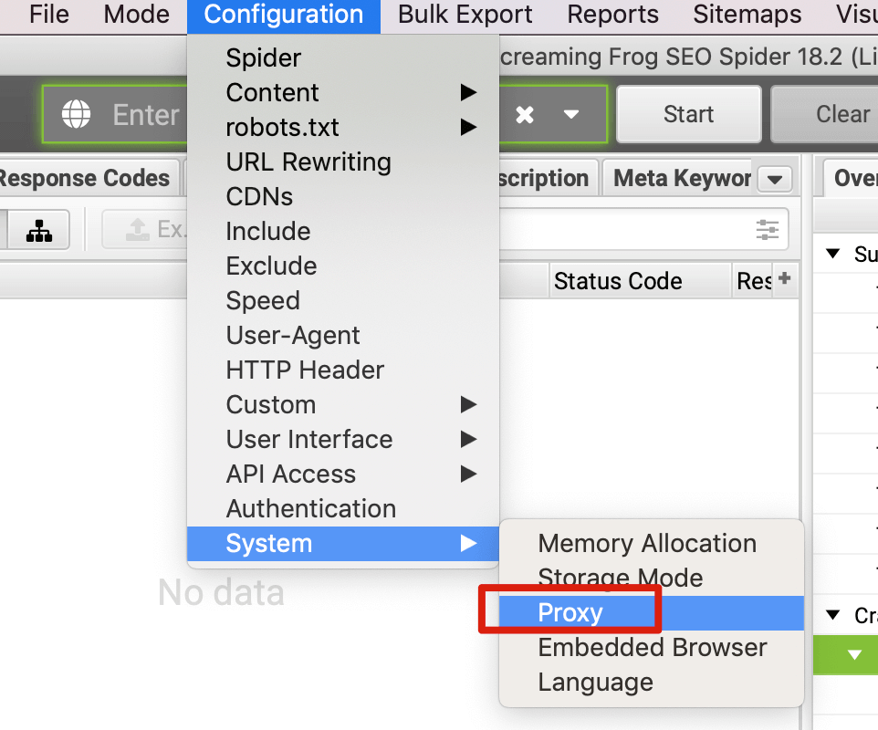This screenshot has width=878, height=730.
Task: Sort by the Status Code column
Action: coord(641,281)
